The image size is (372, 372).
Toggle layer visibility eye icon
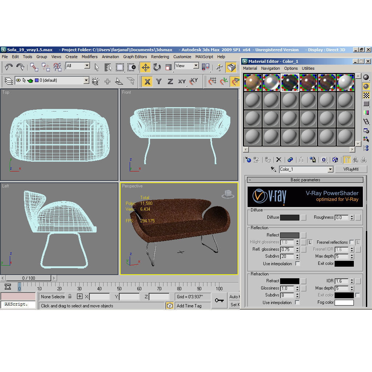tap(18, 80)
